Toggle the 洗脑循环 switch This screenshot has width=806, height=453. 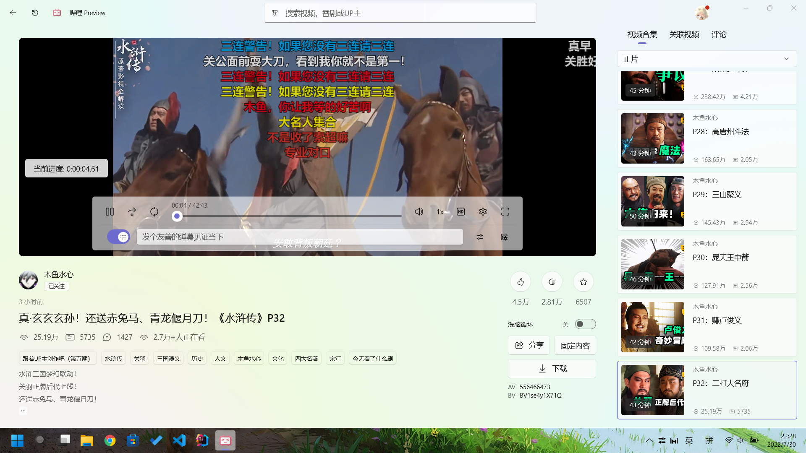pos(585,324)
